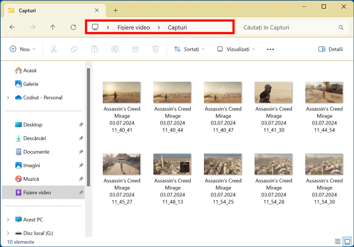
Task: Click pin icon next to Imagini
Action: 81,165
